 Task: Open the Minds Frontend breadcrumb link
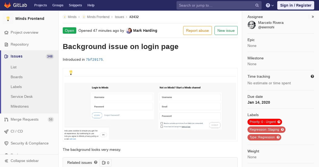pos(98,17)
